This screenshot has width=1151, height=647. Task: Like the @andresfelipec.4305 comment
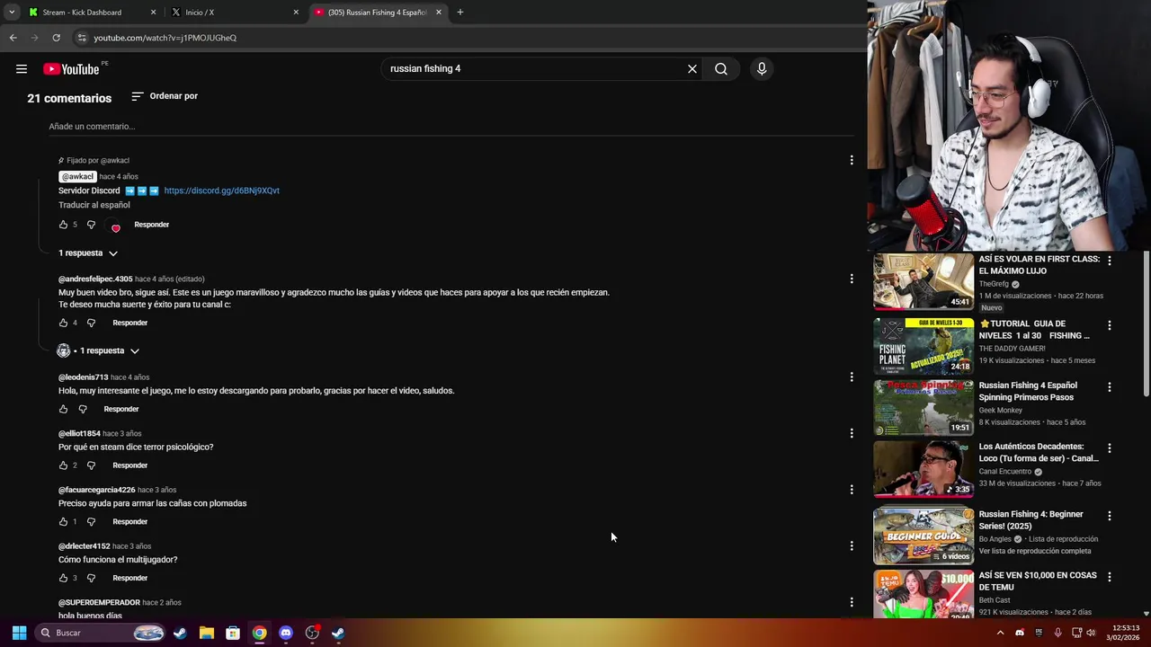point(63,323)
